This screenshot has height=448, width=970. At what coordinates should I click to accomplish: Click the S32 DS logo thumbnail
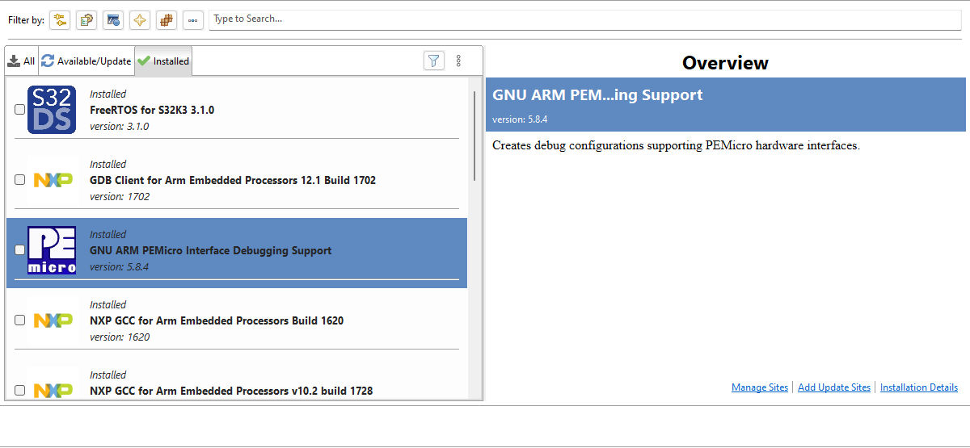coord(52,110)
